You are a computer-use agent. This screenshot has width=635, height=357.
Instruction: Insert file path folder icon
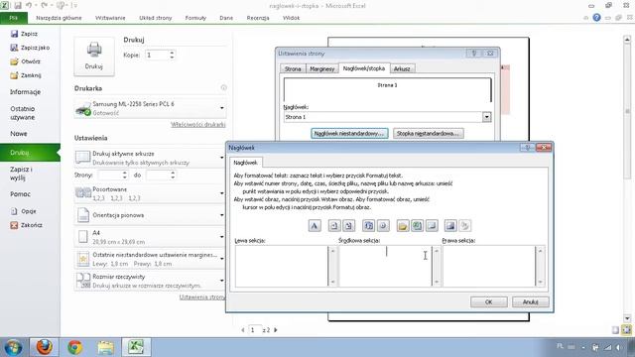(403, 225)
